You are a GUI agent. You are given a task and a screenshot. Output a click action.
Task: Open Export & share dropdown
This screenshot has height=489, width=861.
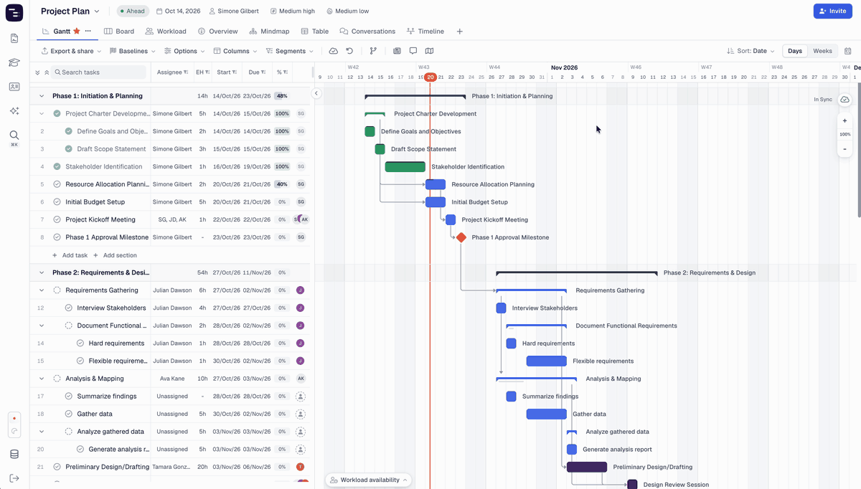tap(70, 51)
